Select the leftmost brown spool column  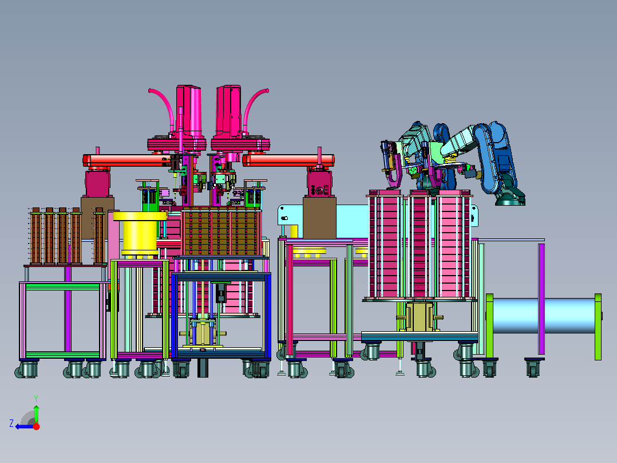(36, 237)
